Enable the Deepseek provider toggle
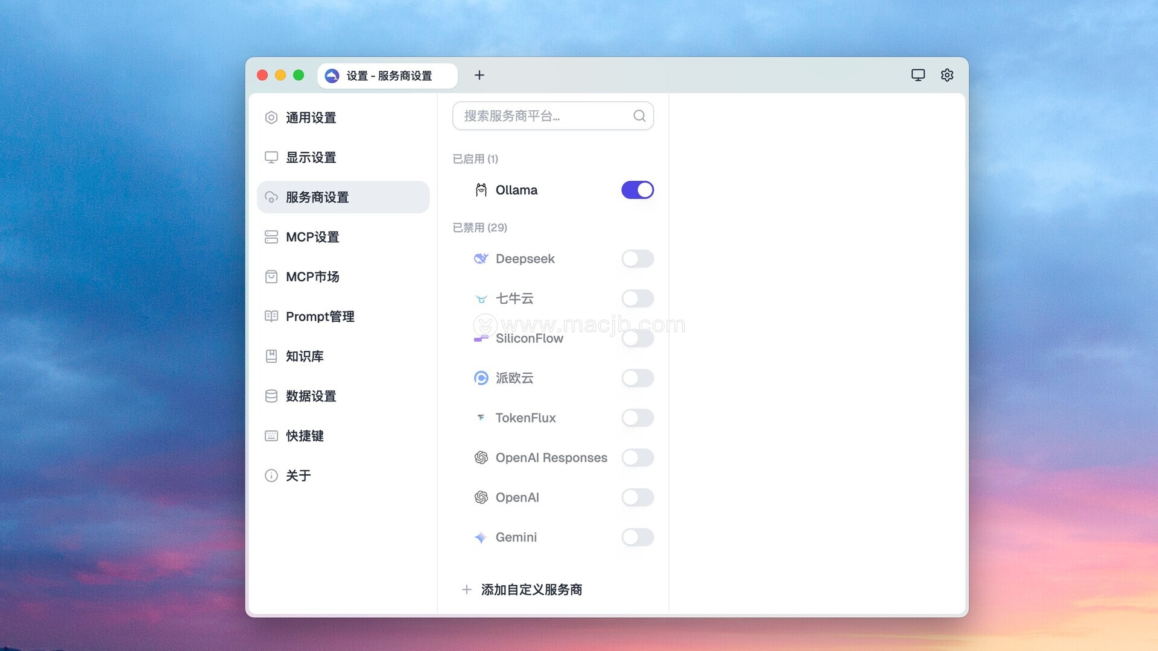The image size is (1158, 651). (638, 259)
